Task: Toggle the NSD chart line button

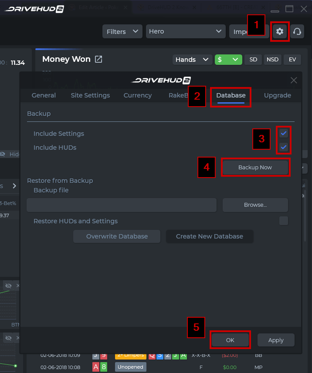Action: tap(272, 60)
